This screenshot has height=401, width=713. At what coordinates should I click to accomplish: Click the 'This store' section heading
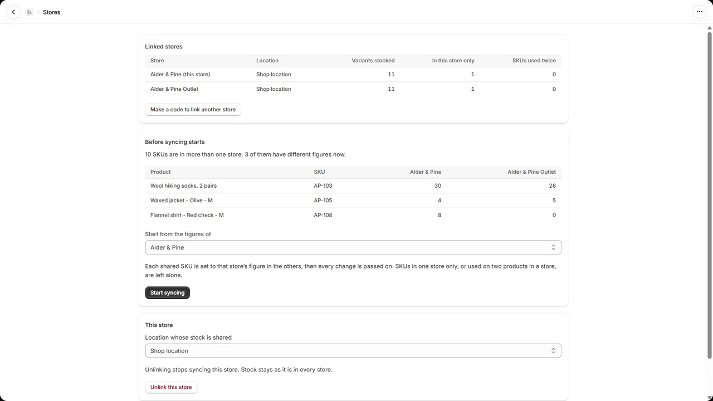pyautogui.click(x=159, y=325)
